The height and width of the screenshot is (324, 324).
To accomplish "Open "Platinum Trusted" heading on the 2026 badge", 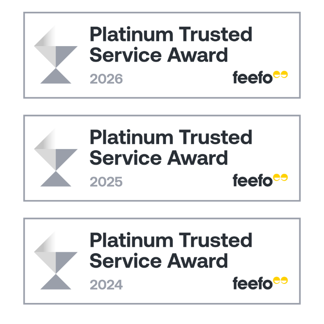I will click(171, 35).
